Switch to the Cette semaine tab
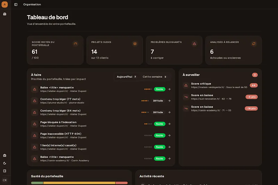Viewport: 278px width, 185px height. 155,77
